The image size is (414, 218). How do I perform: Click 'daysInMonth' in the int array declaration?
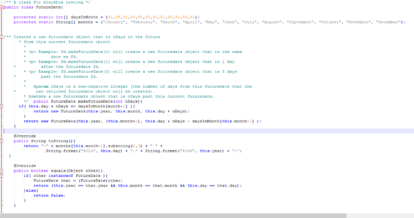pos(84,17)
